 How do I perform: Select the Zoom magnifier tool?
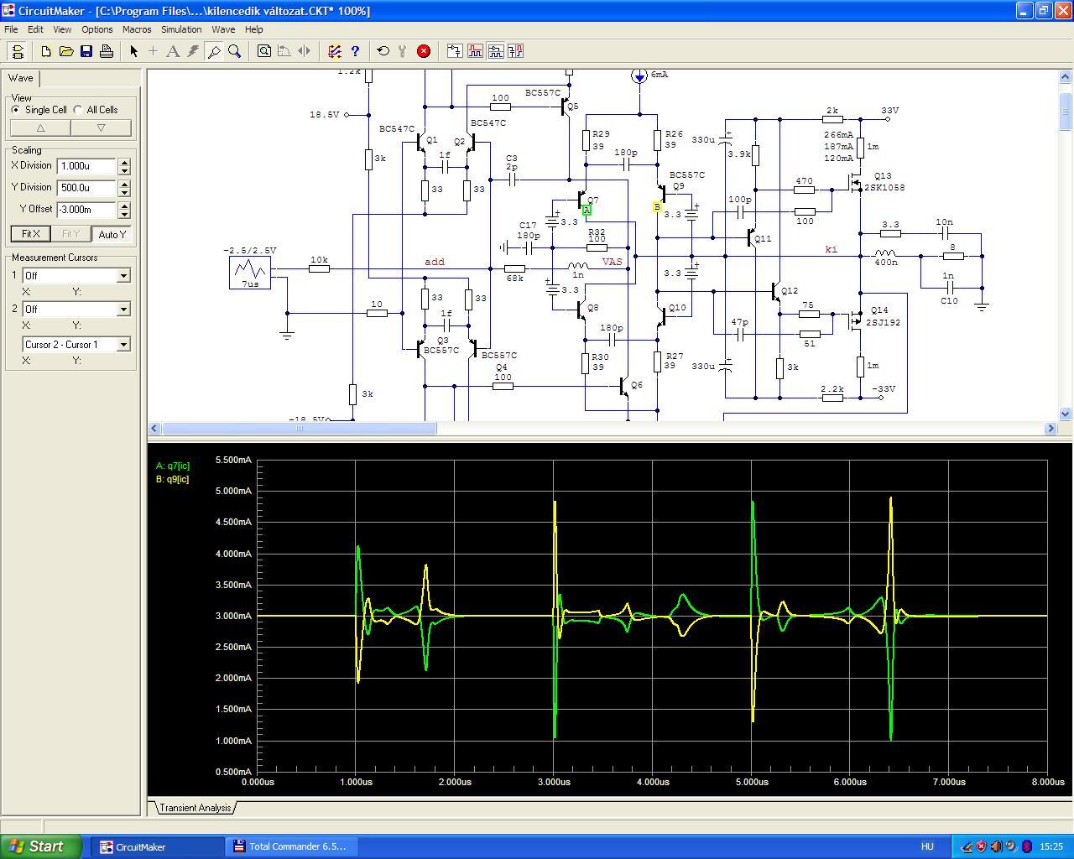pos(235,51)
